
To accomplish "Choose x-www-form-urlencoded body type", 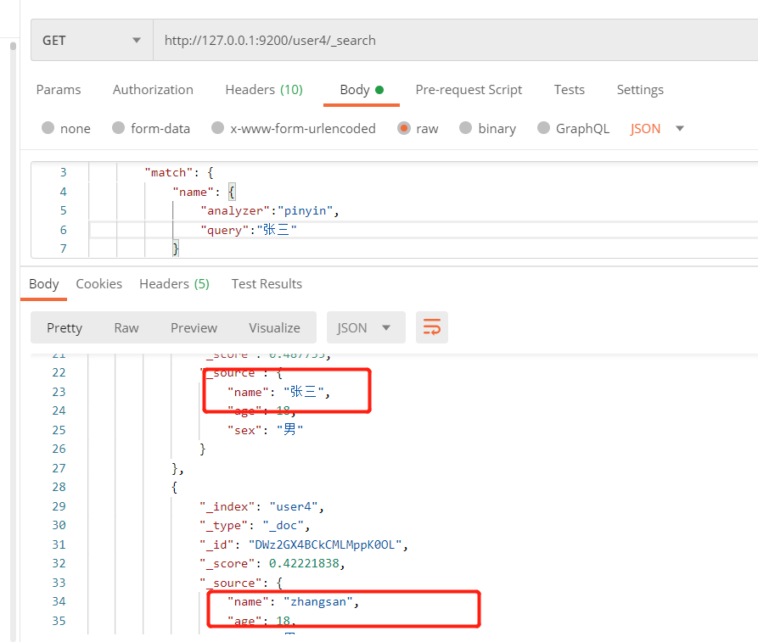I will (294, 128).
